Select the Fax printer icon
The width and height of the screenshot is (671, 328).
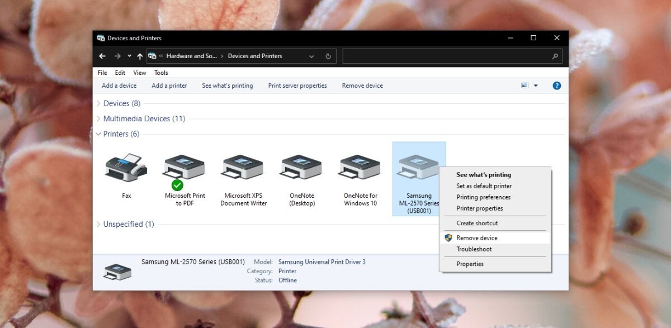coord(126,169)
